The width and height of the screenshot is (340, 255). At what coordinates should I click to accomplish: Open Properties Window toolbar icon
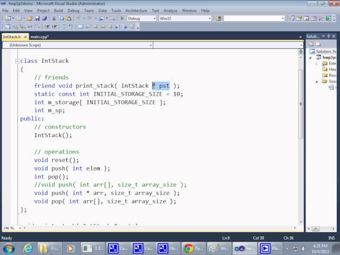(x=299, y=19)
